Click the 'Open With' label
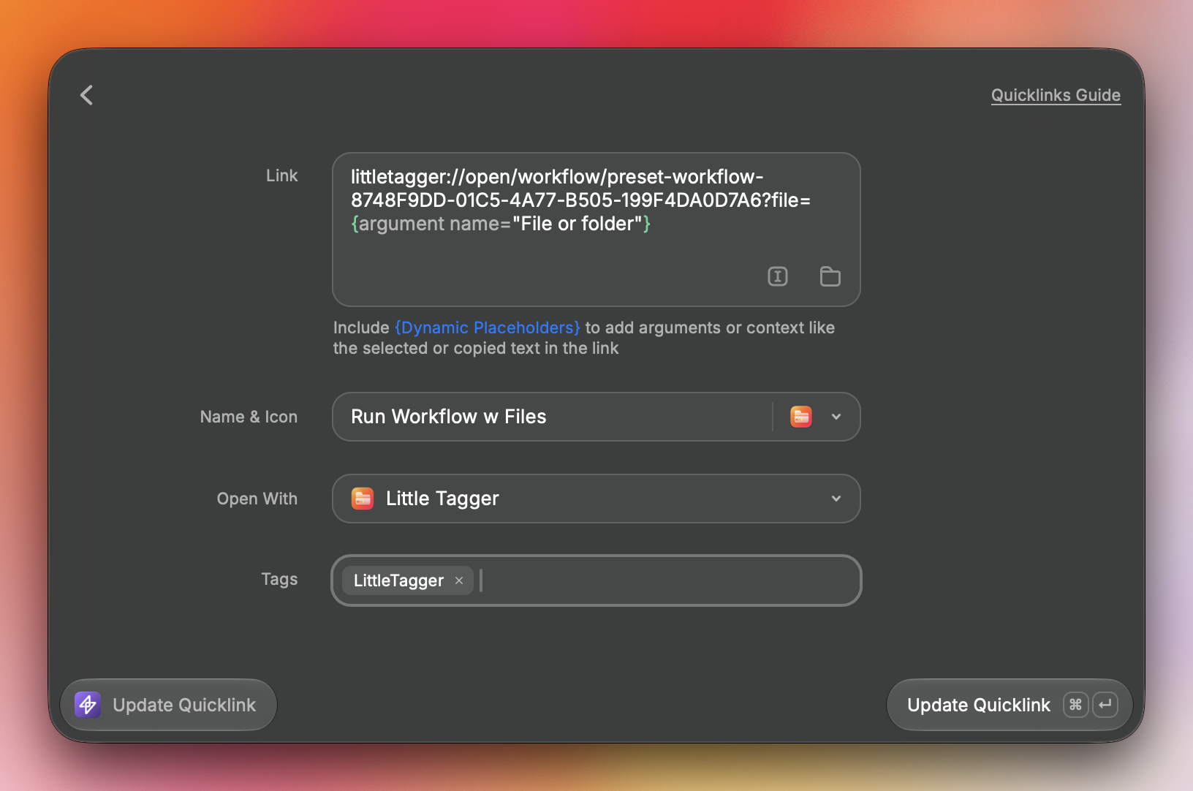The width and height of the screenshot is (1193, 791). click(x=257, y=499)
